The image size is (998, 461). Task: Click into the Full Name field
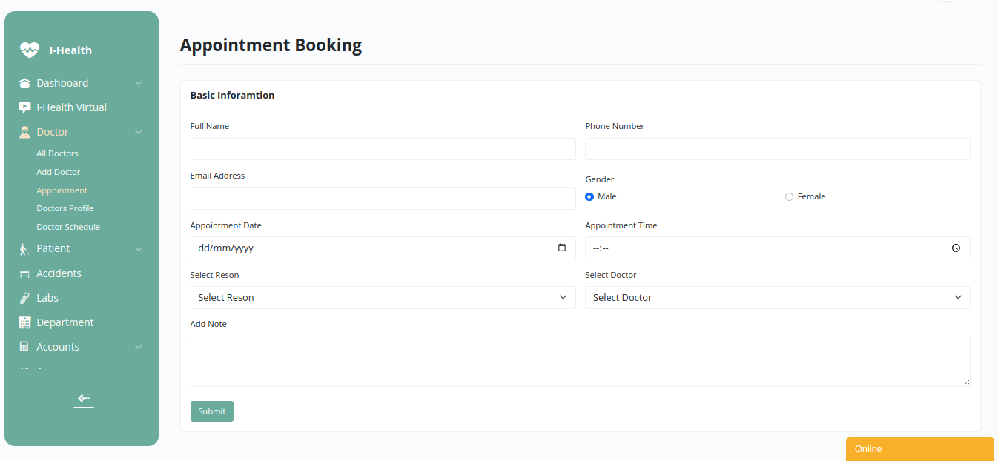click(x=383, y=149)
